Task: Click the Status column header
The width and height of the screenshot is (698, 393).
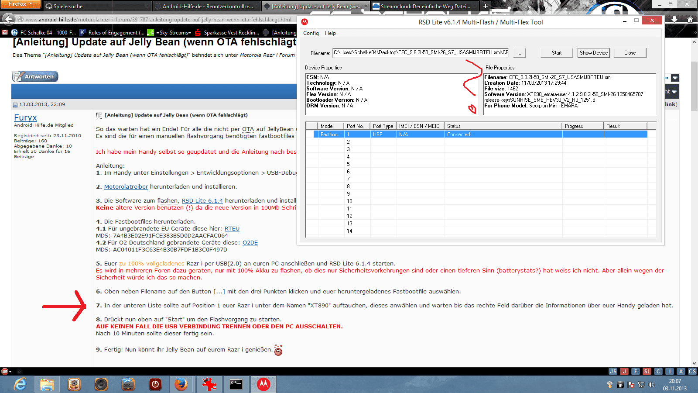Action: 503,126
